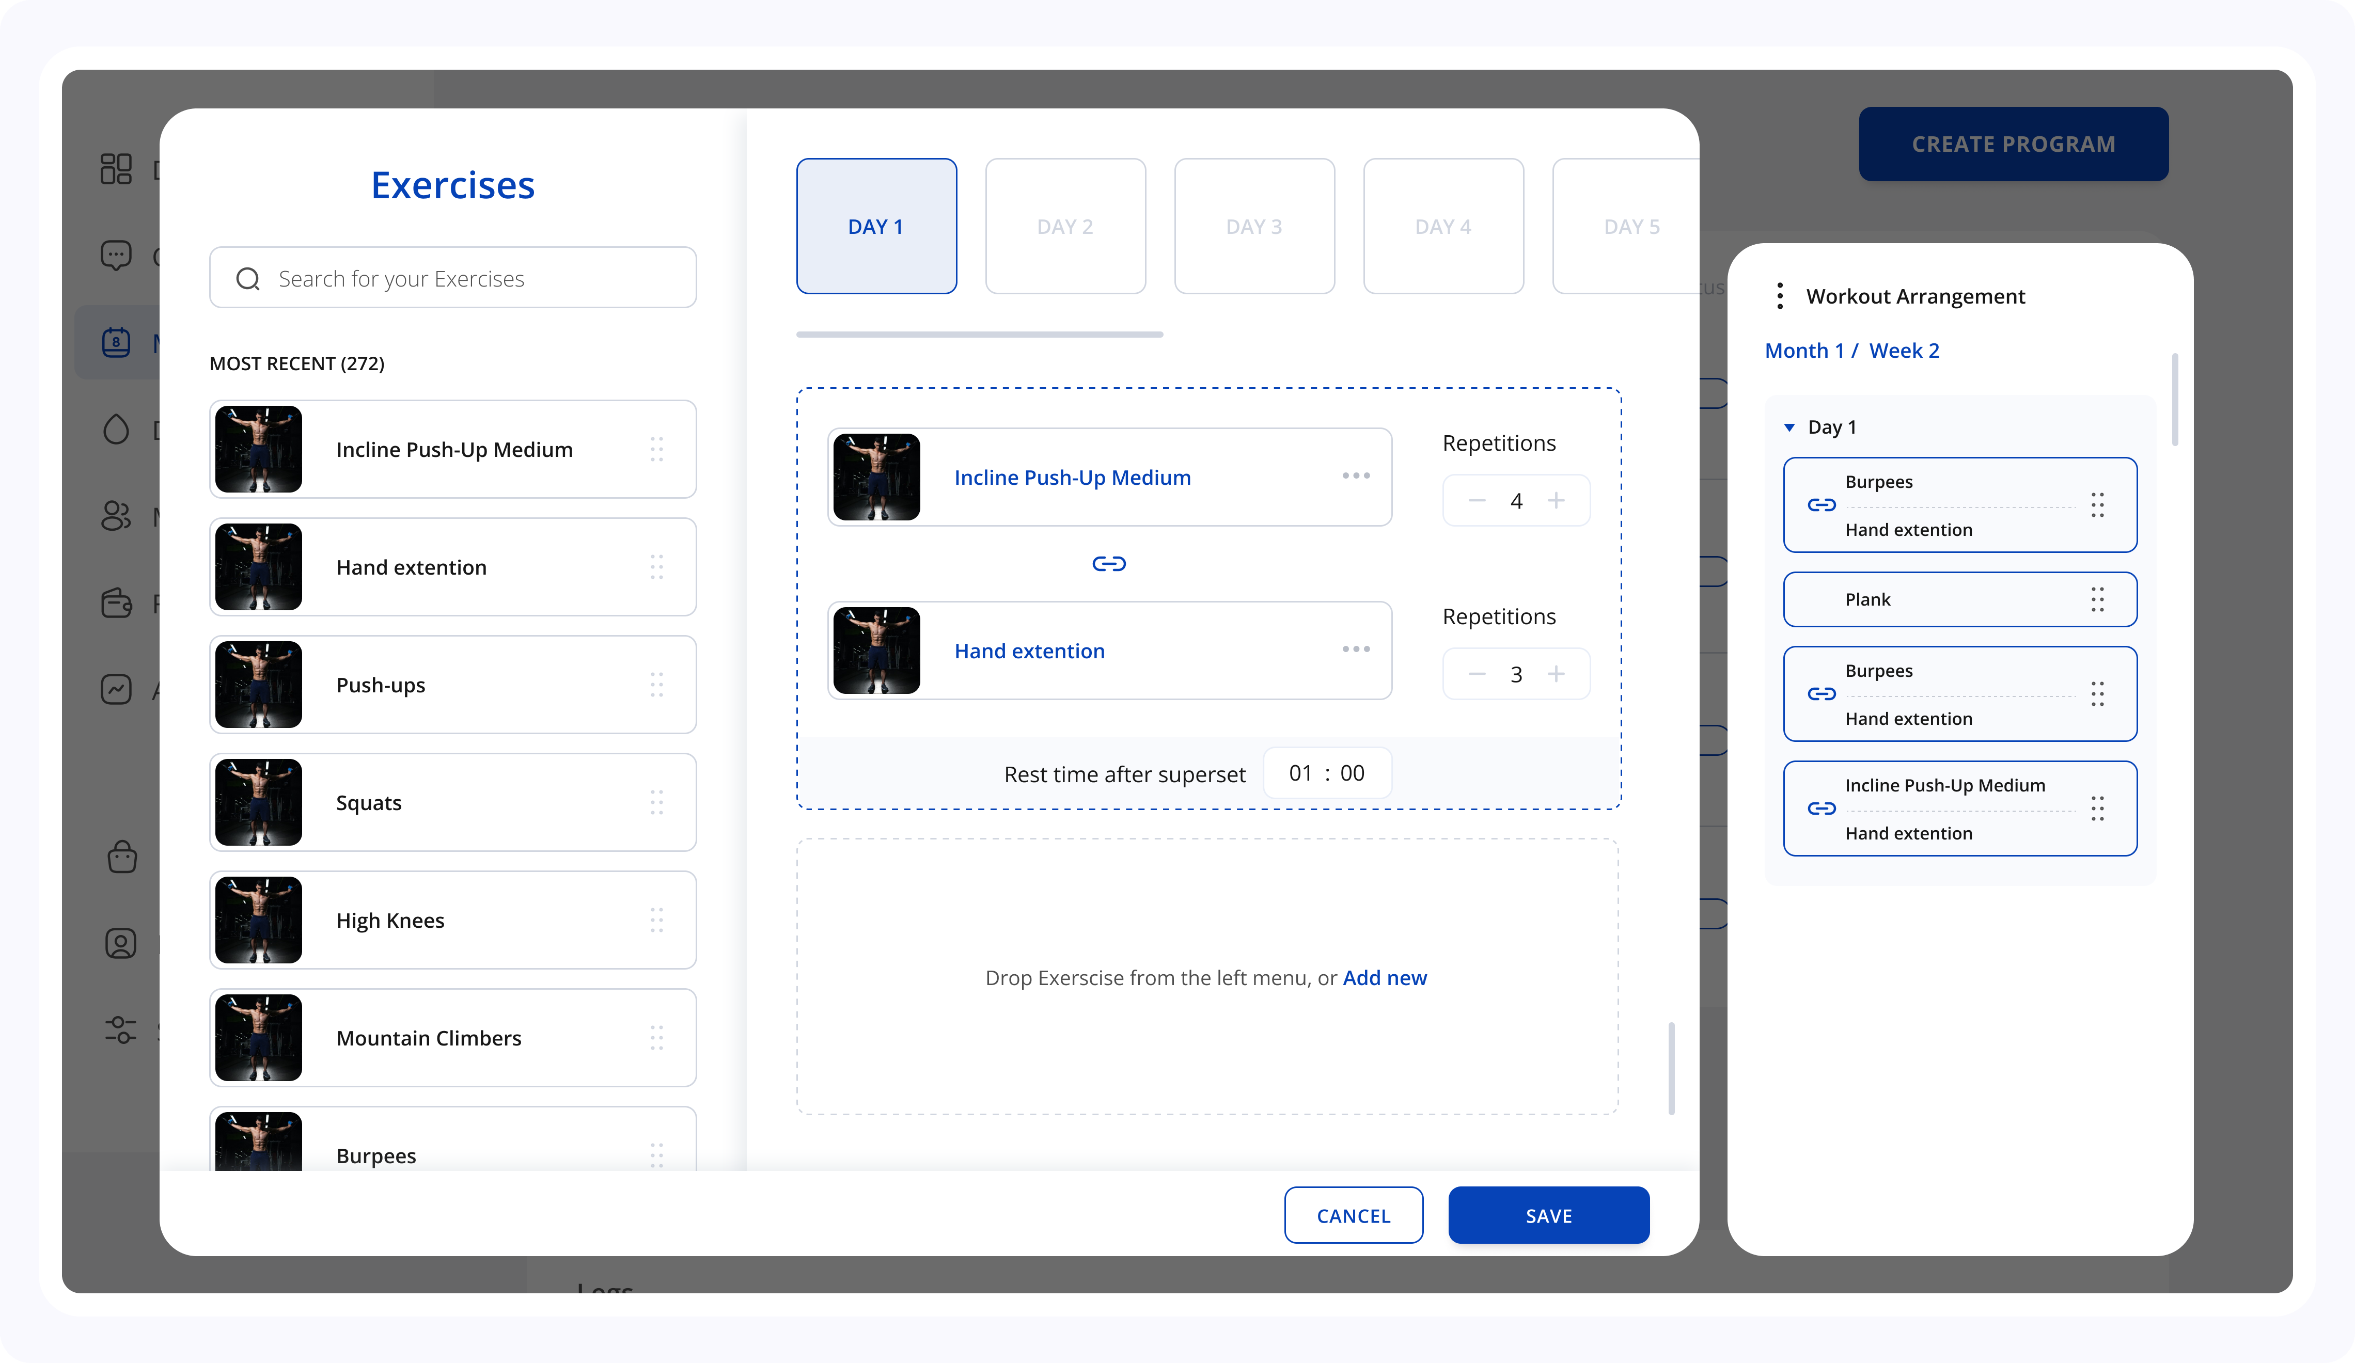The width and height of the screenshot is (2355, 1363).
Task: Open three-dot menu on Incline Push-Up Medium
Action: [x=1355, y=477]
